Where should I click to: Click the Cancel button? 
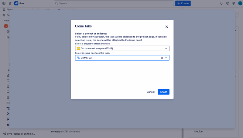coord(150,92)
